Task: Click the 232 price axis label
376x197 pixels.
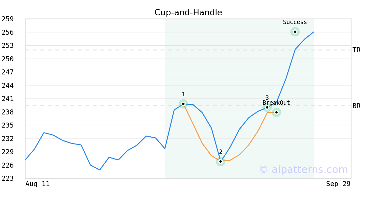Action: coord(8,139)
